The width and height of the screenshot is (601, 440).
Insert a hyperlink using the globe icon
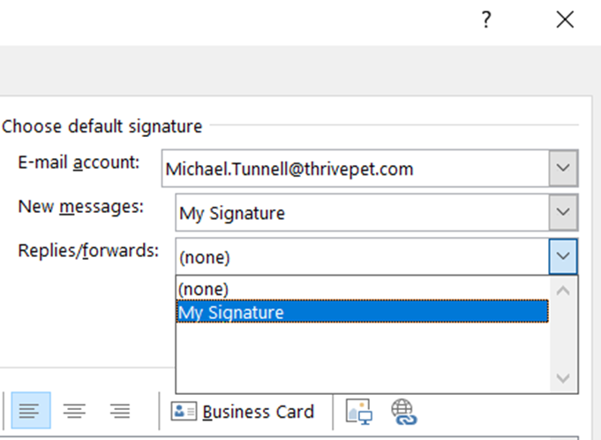[402, 411]
